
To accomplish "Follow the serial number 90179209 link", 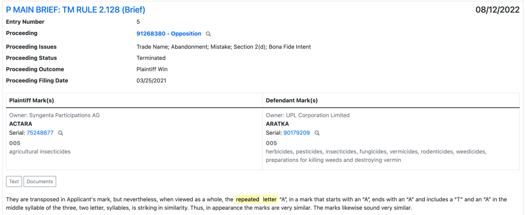I will point(296,133).
